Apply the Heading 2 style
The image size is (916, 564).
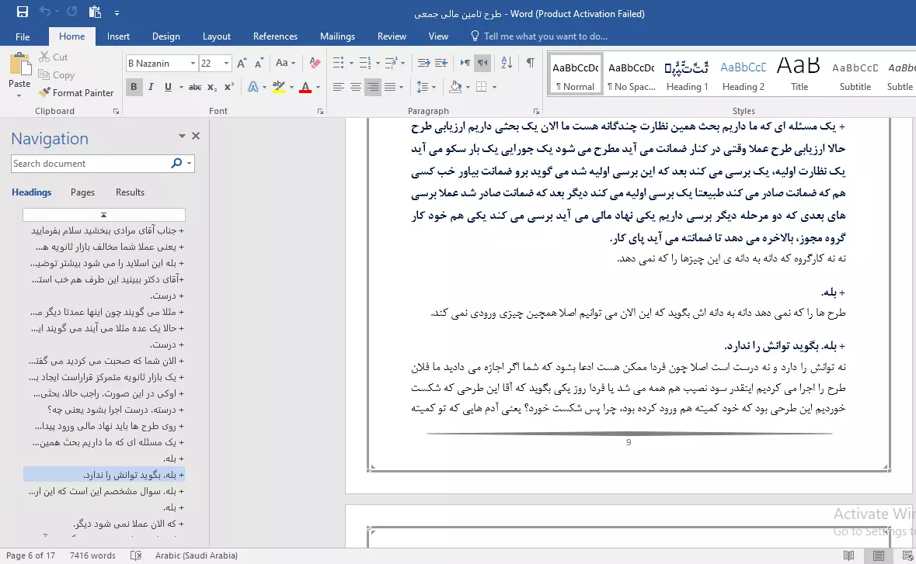[x=742, y=74]
